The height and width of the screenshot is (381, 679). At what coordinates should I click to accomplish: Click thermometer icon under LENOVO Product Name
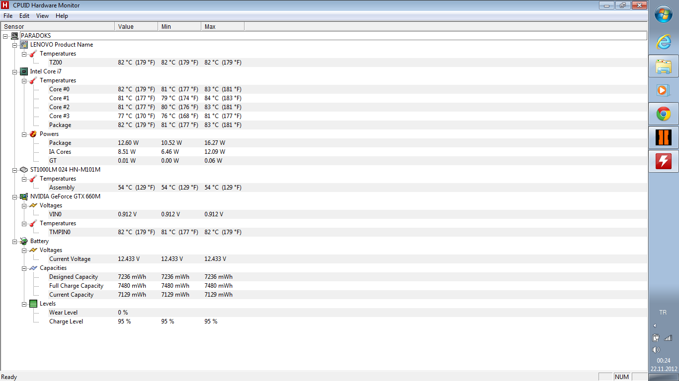click(x=33, y=54)
